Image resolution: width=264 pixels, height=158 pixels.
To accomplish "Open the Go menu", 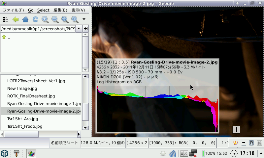I will (x=31, y=10).
